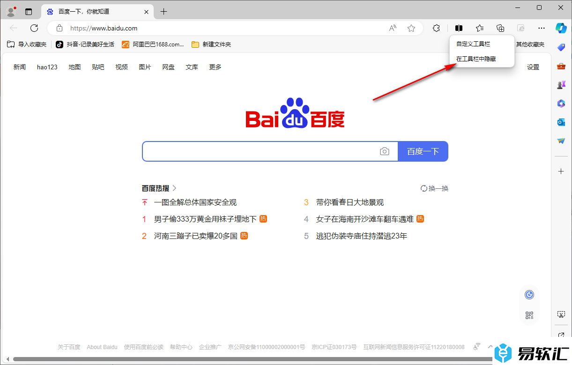Viewport: 572px width, 365px height.
Task: Open the Tools briefcase sidebar icon
Action: coord(561,66)
